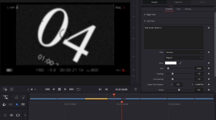The image size is (216, 120).
Task: Switch to the Open FX tab
Action: coord(178,2)
